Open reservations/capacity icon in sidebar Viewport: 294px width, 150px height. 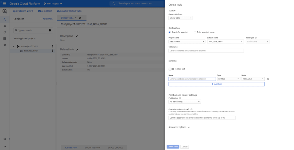tap(5, 38)
